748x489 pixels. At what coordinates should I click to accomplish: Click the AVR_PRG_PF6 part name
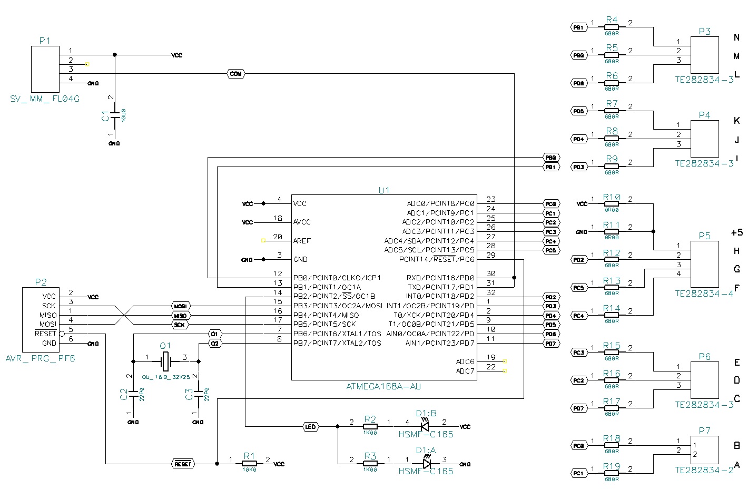pos(41,358)
